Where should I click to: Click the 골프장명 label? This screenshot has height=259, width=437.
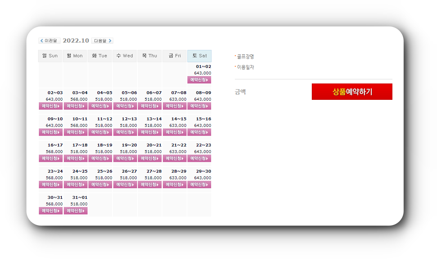[246, 56]
